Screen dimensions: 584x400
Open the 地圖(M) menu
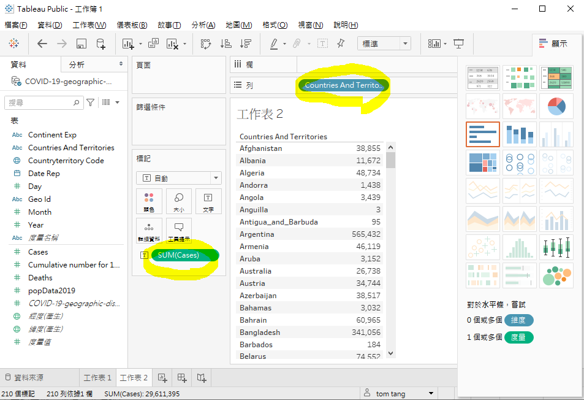pos(239,25)
